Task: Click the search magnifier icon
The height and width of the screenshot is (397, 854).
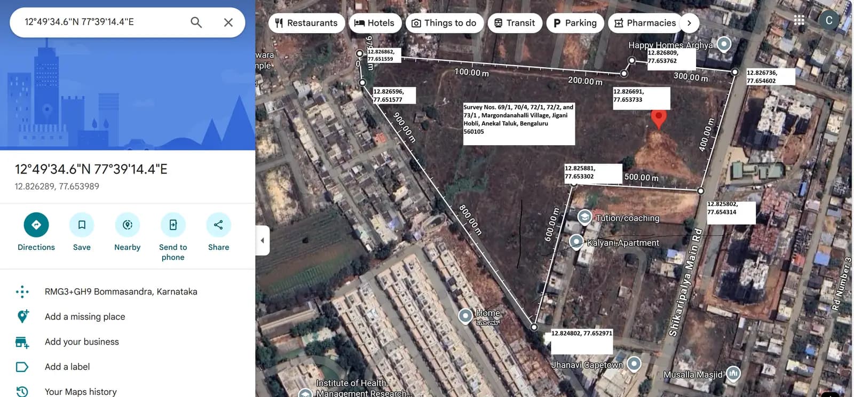Action: pyautogui.click(x=196, y=22)
